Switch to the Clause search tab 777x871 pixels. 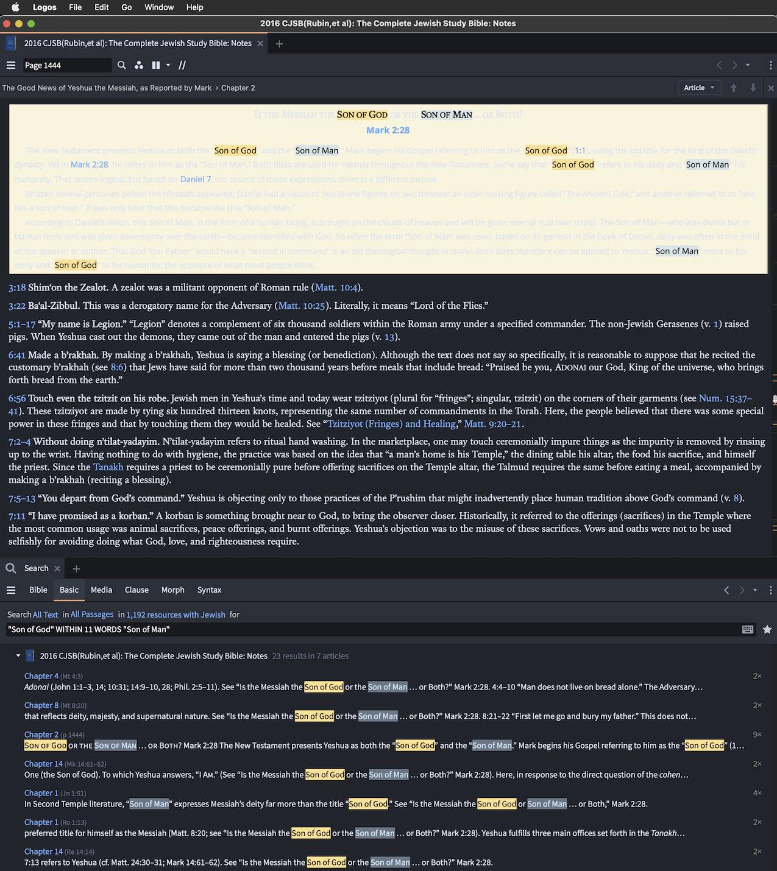[x=137, y=590]
